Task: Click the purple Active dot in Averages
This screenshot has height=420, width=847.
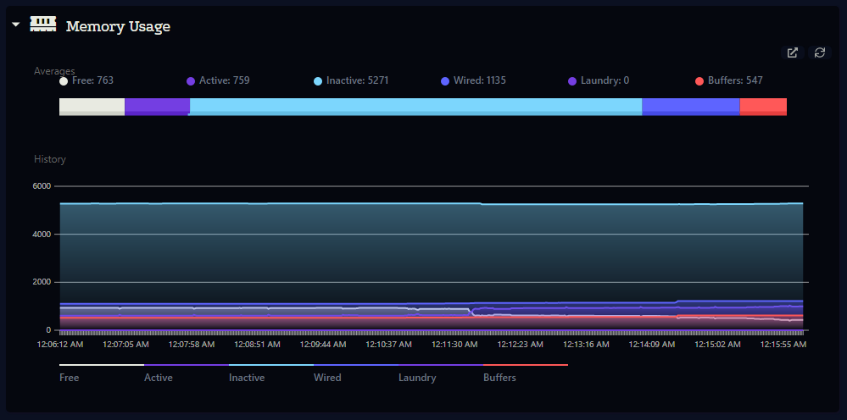Action: 191,81
